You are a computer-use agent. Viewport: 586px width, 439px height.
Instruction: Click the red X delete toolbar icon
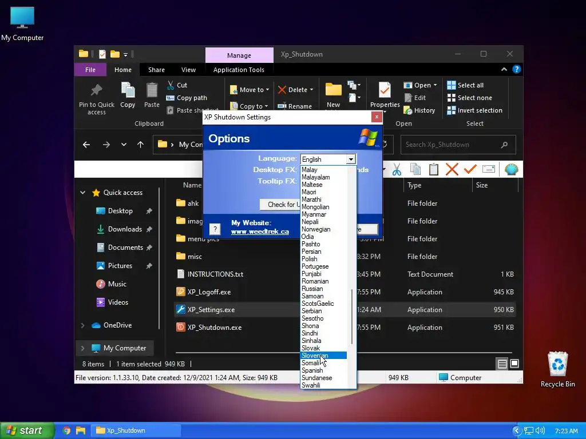pos(452,169)
